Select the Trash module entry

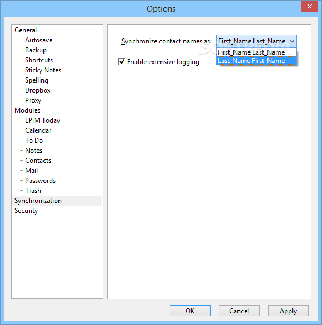click(x=33, y=191)
